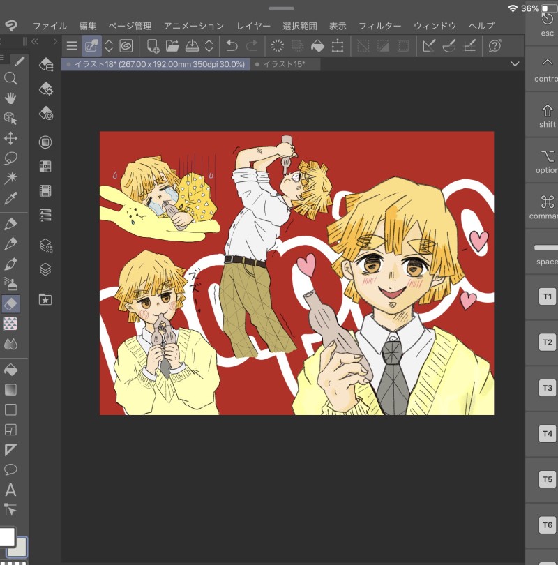Tap the T4 custom key
The width and height of the screenshot is (558, 565).
coord(548,433)
